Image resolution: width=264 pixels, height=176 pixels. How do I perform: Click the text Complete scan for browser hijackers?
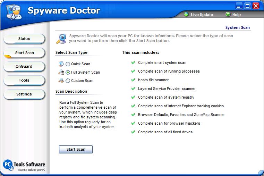[x=169, y=123]
